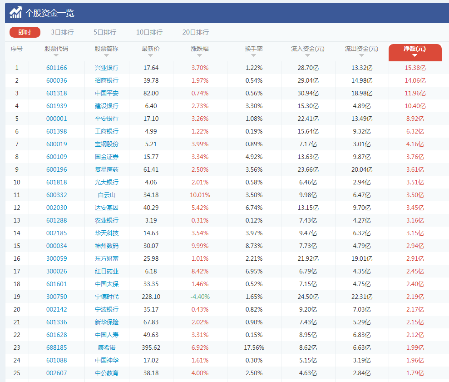
Task: Sort by 股票代码 column arrow
Action: point(56,55)
